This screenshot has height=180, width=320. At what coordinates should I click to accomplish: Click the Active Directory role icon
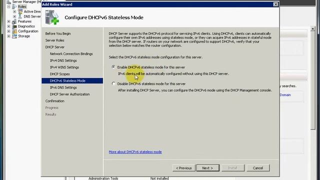tap(20, 11)
